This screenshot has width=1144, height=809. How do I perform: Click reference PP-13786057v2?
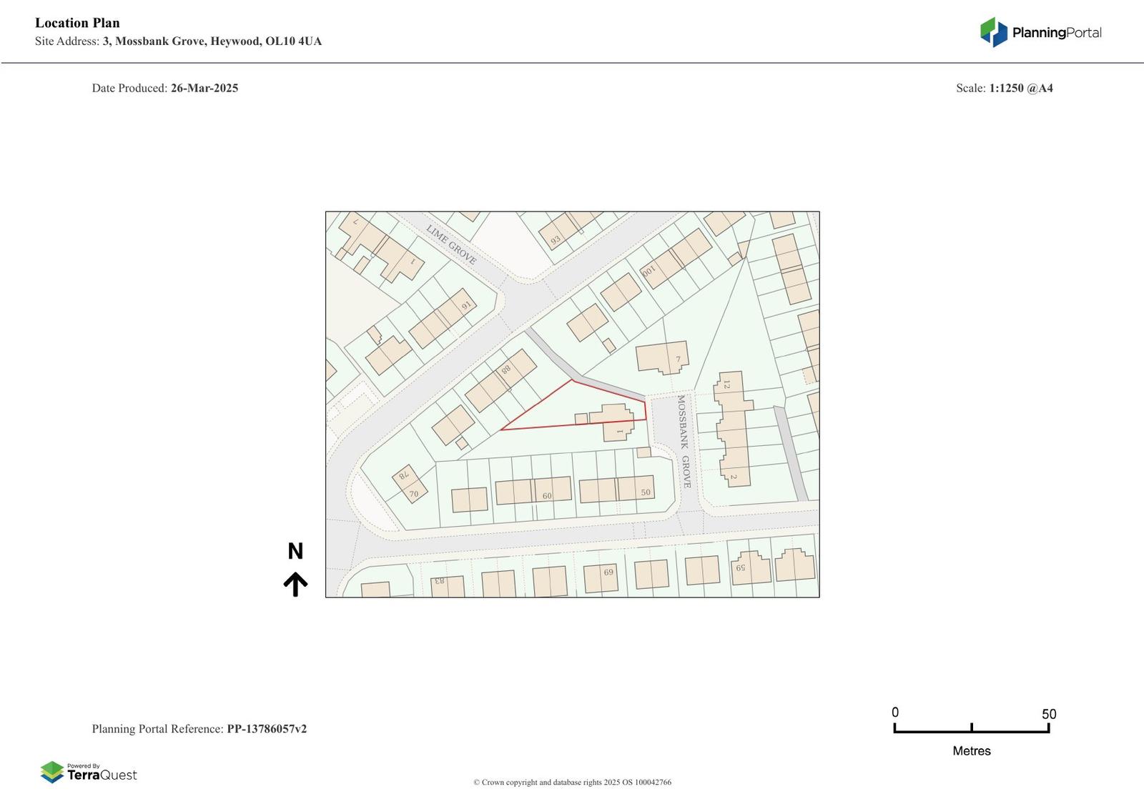pyautogui.click(x=267, y=729)
